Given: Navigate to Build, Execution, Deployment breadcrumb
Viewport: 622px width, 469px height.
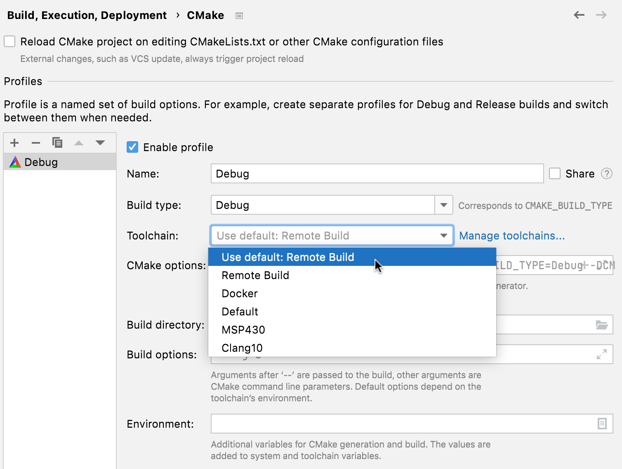Looking at the screenshot, I should tap(87, 15).
